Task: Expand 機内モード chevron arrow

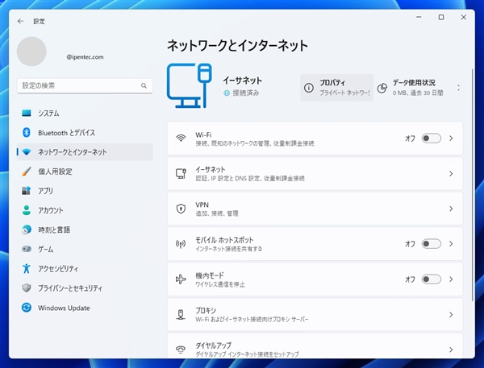Action: 451,279
